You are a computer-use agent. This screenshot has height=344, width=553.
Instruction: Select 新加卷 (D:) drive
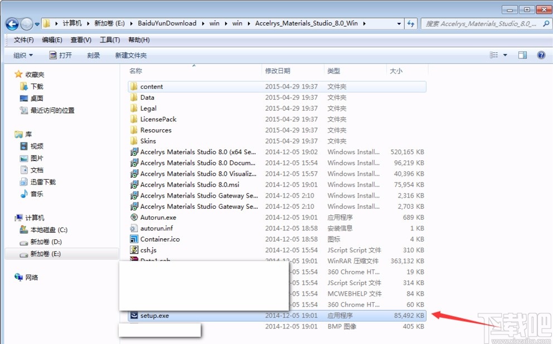pyautogui.click(x=46, y=242)
